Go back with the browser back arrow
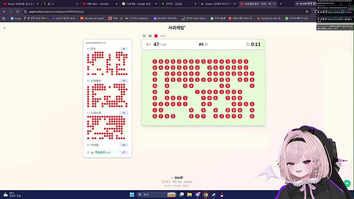The image size is (354, 199). pos(4,12)
